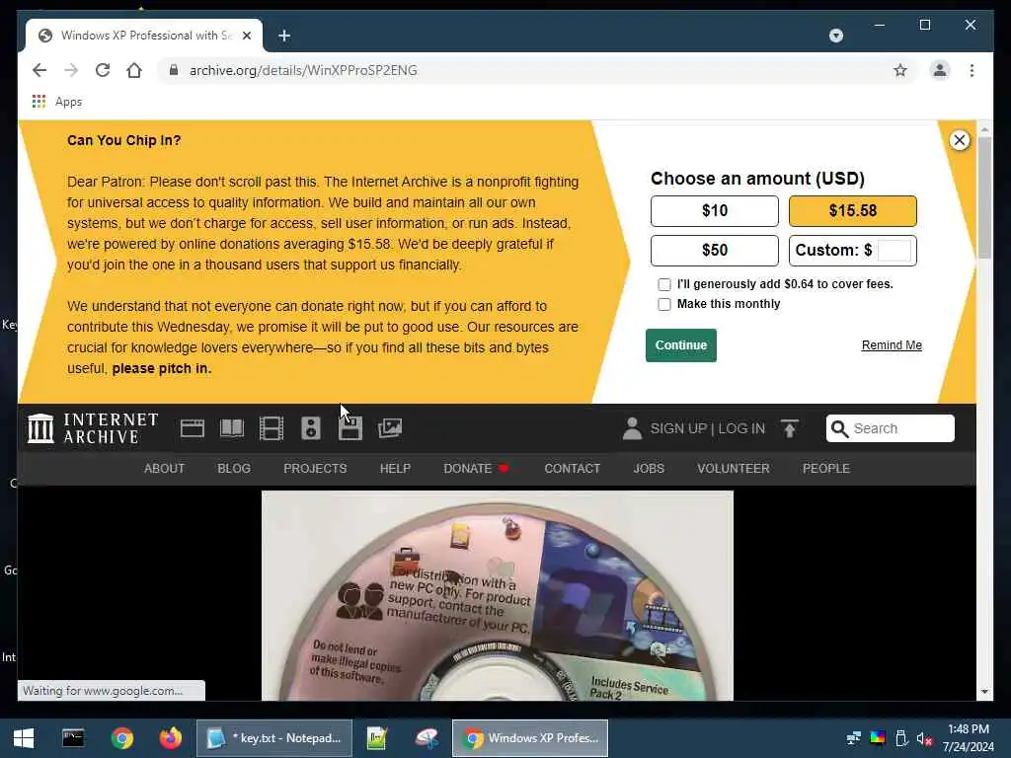
Task: Check the Make this monthly box
Action: click(x=664, y=304)
